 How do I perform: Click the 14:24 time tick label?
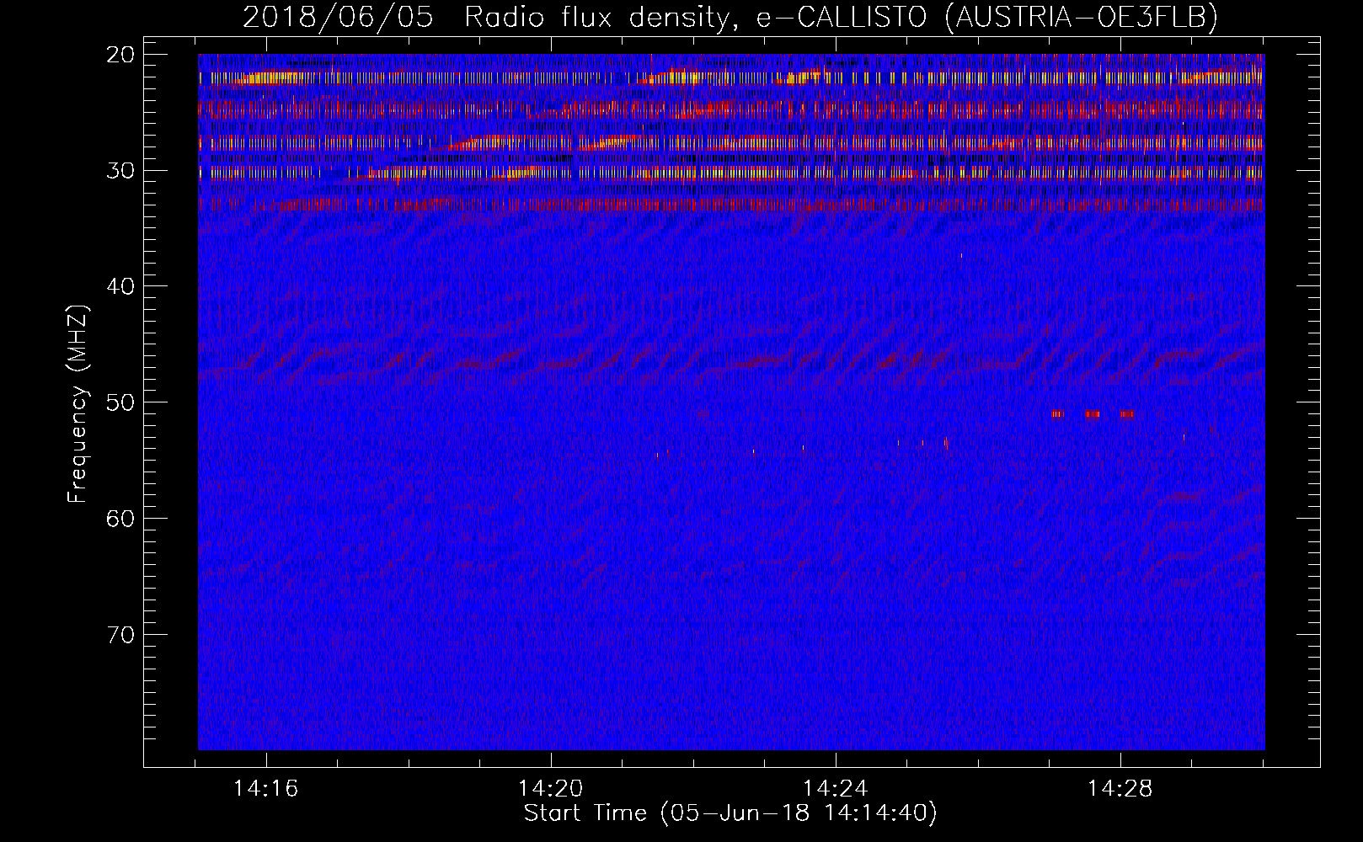[835, 789]
